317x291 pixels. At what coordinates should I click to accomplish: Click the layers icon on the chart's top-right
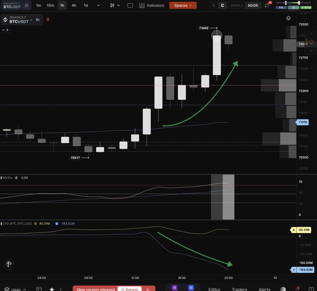(288, 18)
